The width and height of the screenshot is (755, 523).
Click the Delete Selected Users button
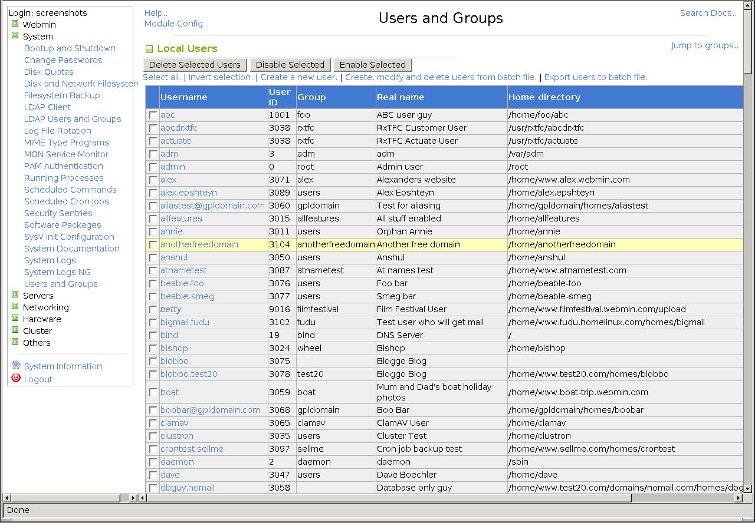[x=195, y=65]
